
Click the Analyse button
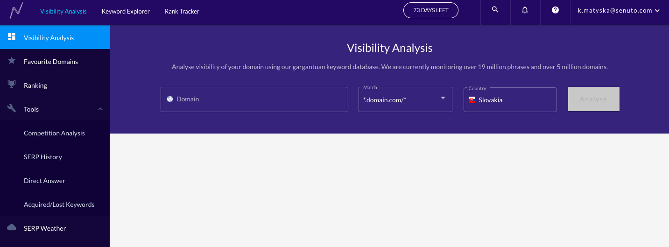[594, 99]
